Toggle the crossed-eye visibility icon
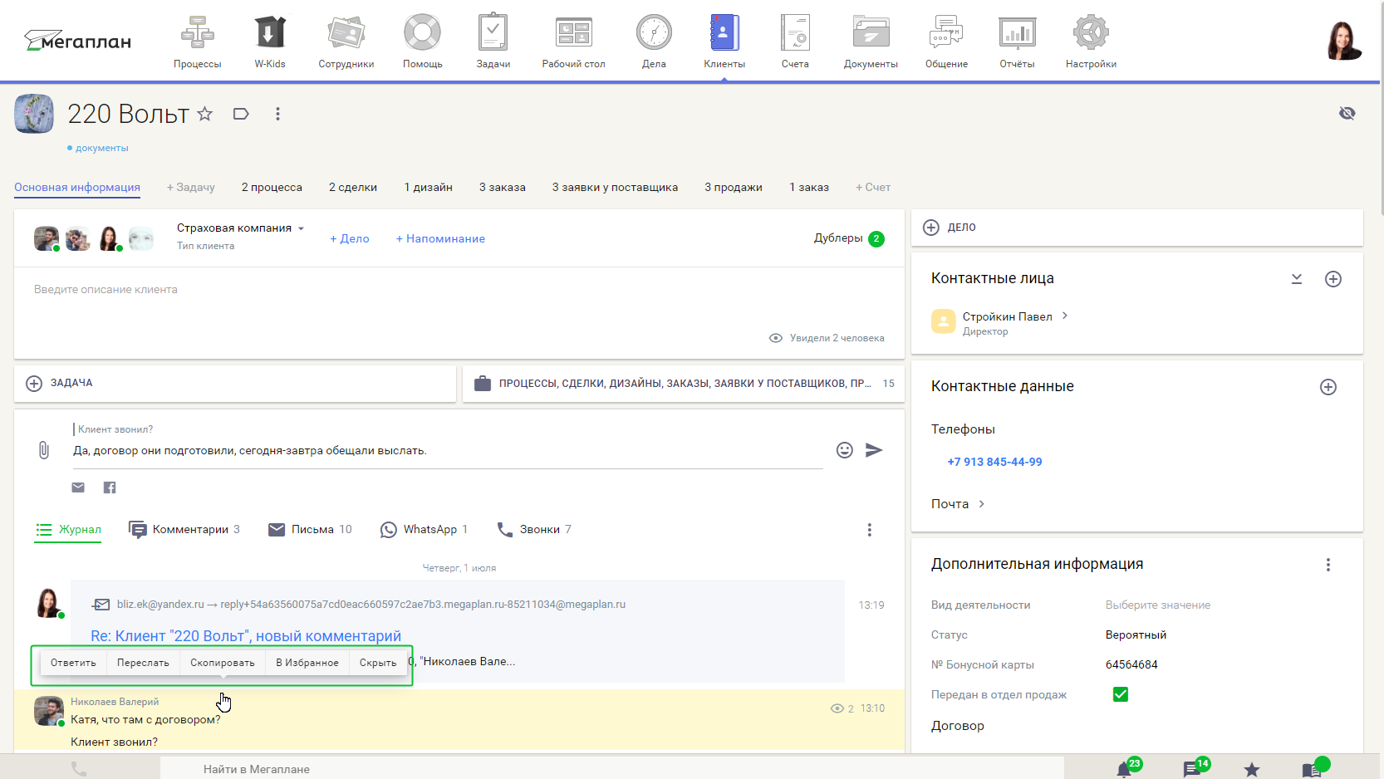This screenshot has height=779, width=1384. [x=1347, y=113]
